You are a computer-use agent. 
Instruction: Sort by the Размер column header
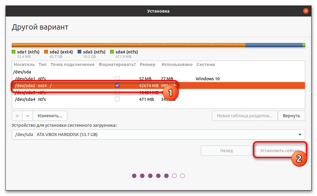(x=147, y=65)
